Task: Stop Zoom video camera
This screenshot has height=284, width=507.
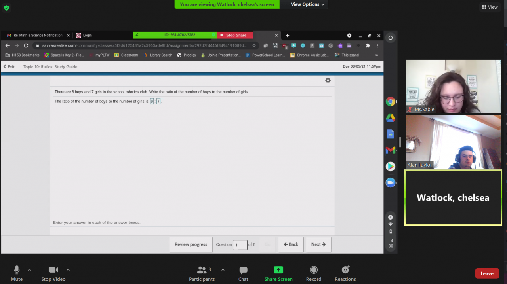Action: pyautogui.click(x=53, y=273)
